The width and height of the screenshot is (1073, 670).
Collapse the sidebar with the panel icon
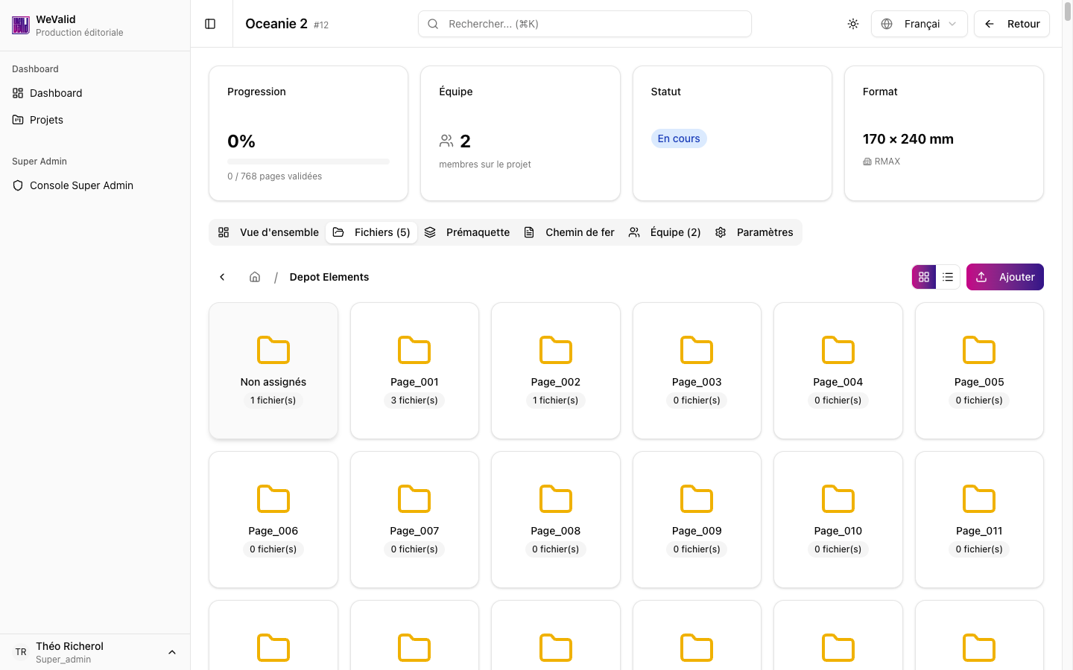tap(210, 23)
